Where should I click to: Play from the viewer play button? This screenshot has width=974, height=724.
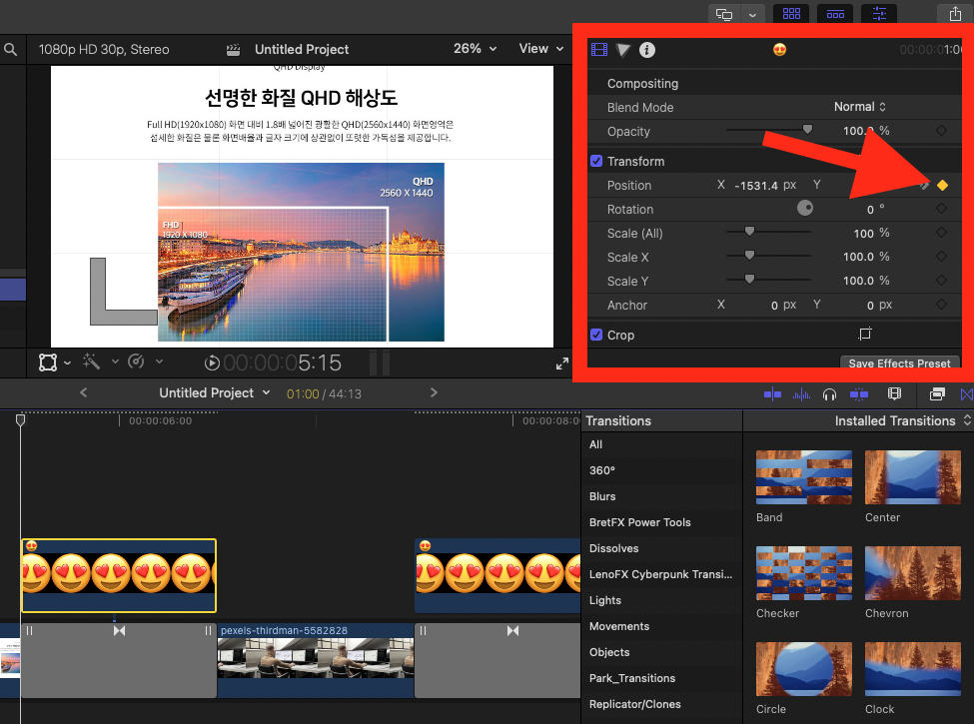click(x=212, y=362)
